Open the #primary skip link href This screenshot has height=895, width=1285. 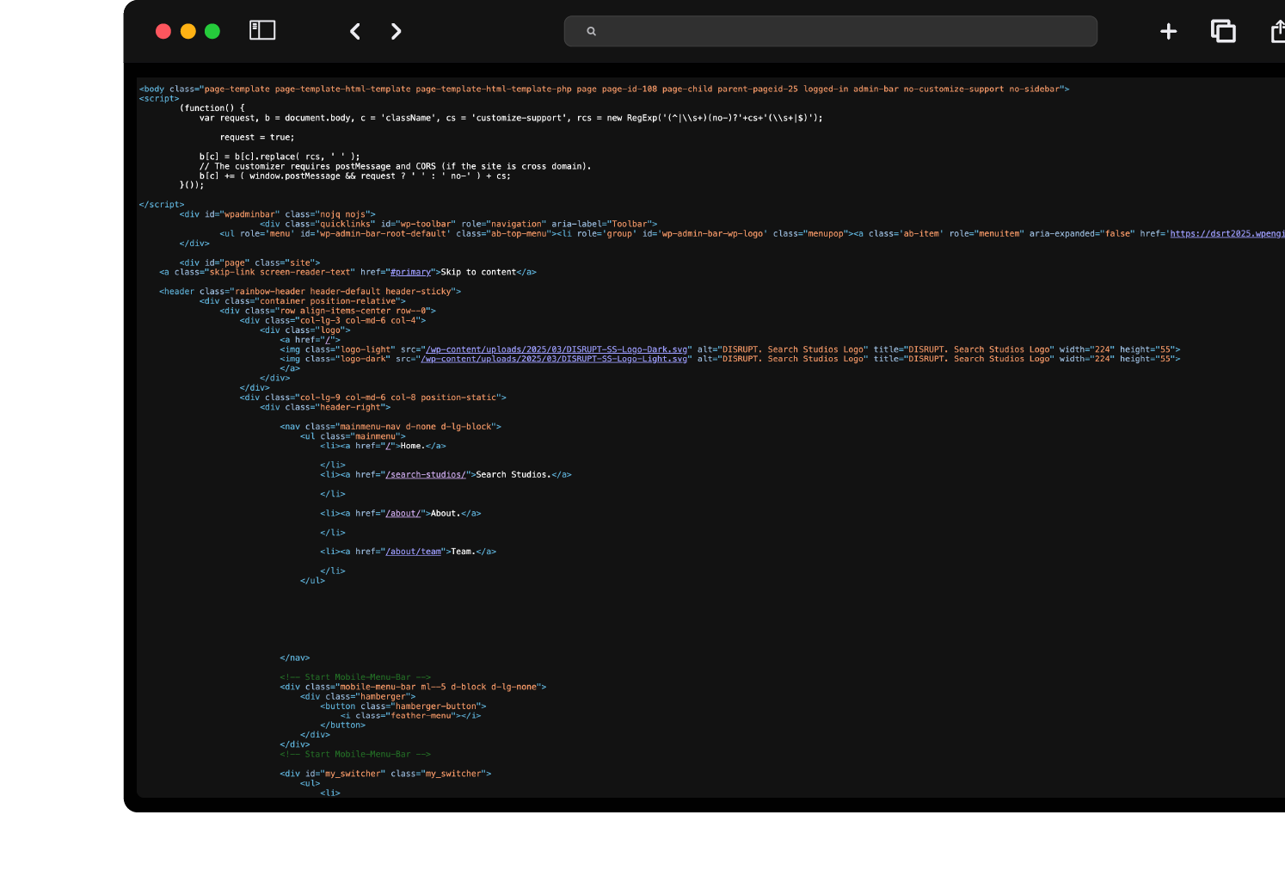(410, 272)
